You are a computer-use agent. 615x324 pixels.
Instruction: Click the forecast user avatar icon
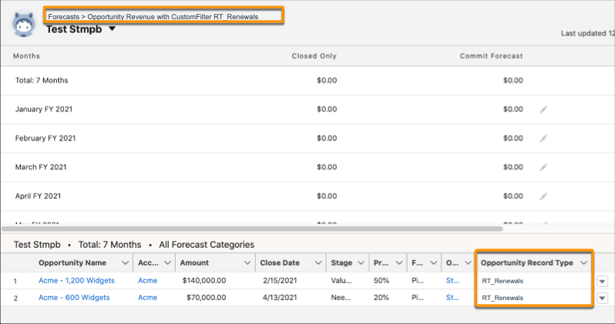coord(23,25)
